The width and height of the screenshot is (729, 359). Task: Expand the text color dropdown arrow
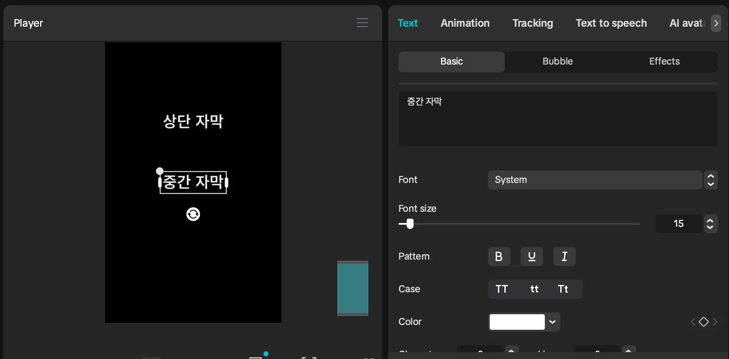553,322
